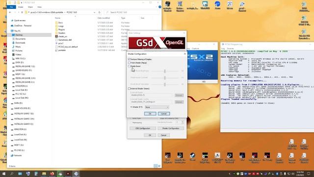Viewport: 314px width, 177px height.
Task: Open the TV Shader (F7) dropdown
Action: 157,107
